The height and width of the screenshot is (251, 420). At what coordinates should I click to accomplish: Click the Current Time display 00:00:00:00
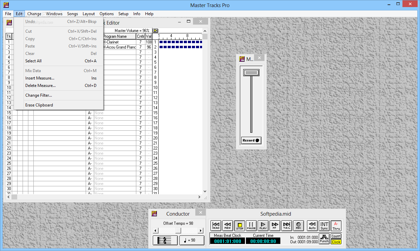(x=263, y=241)
